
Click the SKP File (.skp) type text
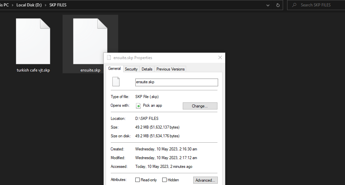tap(147, 97)
